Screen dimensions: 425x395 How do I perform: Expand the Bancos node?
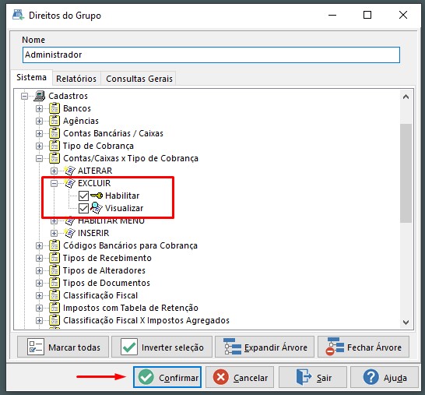pos(39,108)
